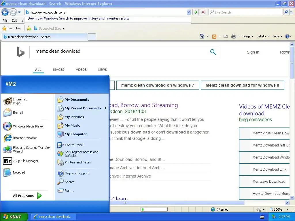
Task: Click the IE Back navigation button
Action: tap(5, 12)
